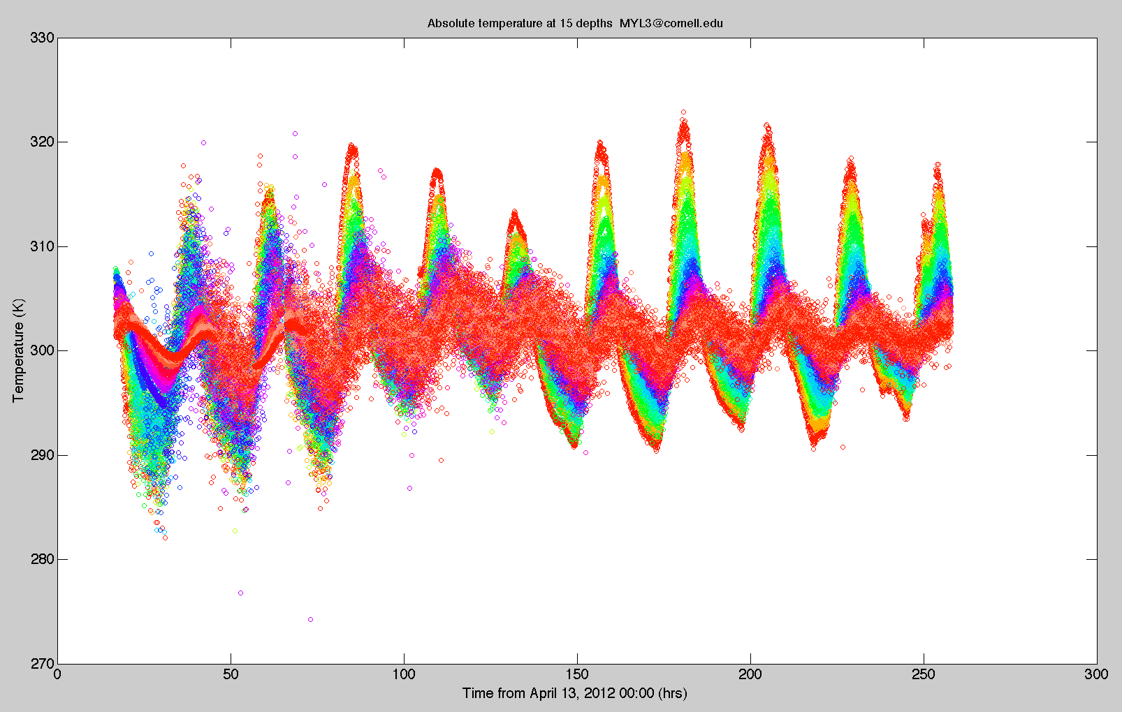The width and height of the screenshot is (1122, 712).
Task: Click x-axis tick label 250
Action: [924, 674]
